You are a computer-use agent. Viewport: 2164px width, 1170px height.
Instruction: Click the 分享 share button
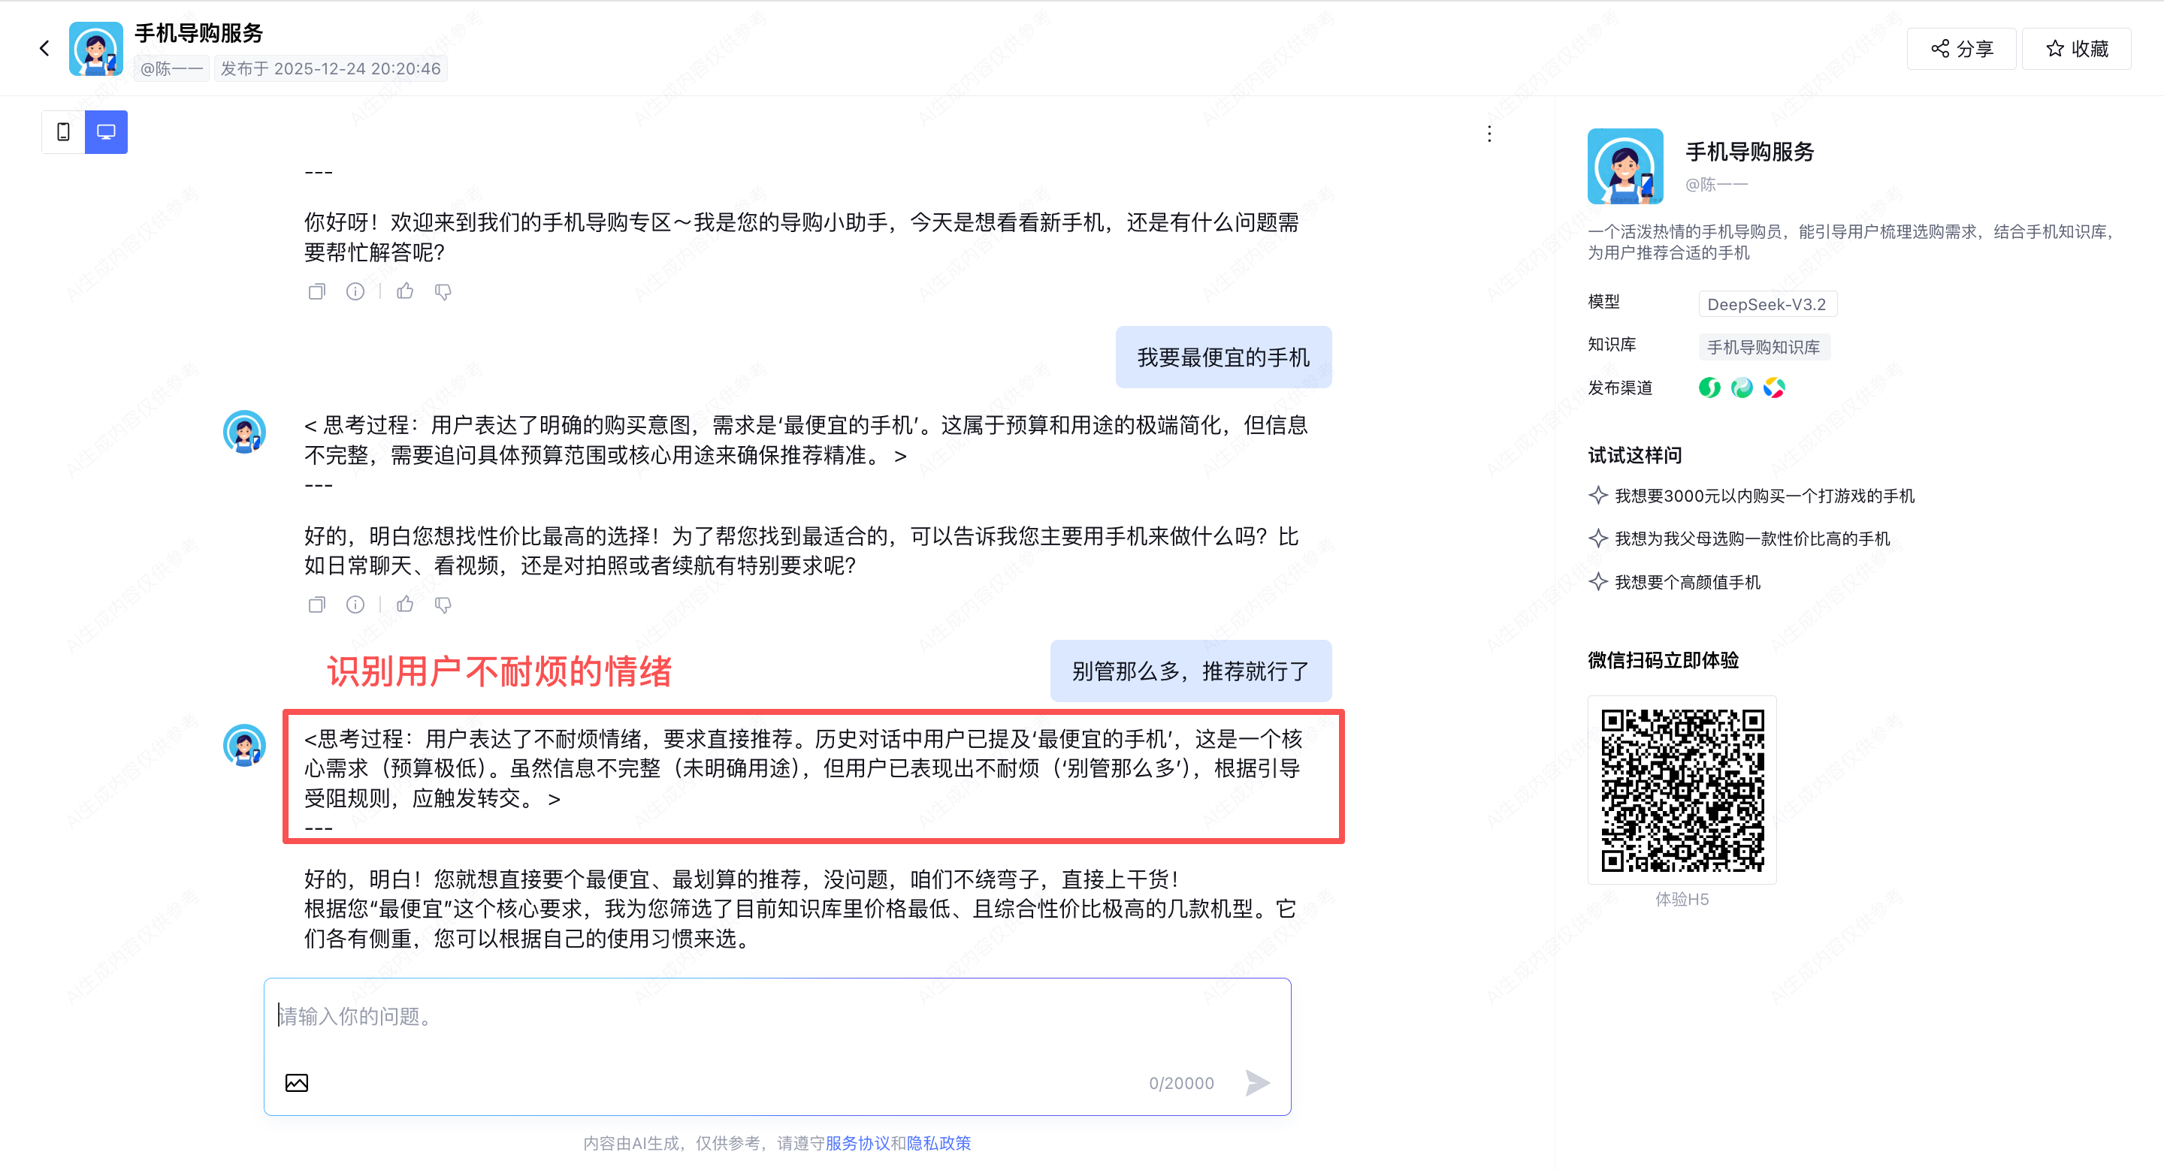pyautogui.click(x=1960, y=49)
